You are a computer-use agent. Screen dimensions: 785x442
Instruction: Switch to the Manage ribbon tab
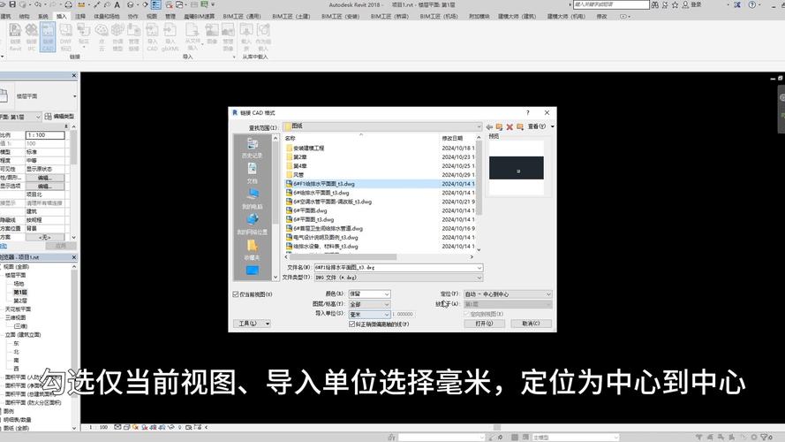coord(170,16)
